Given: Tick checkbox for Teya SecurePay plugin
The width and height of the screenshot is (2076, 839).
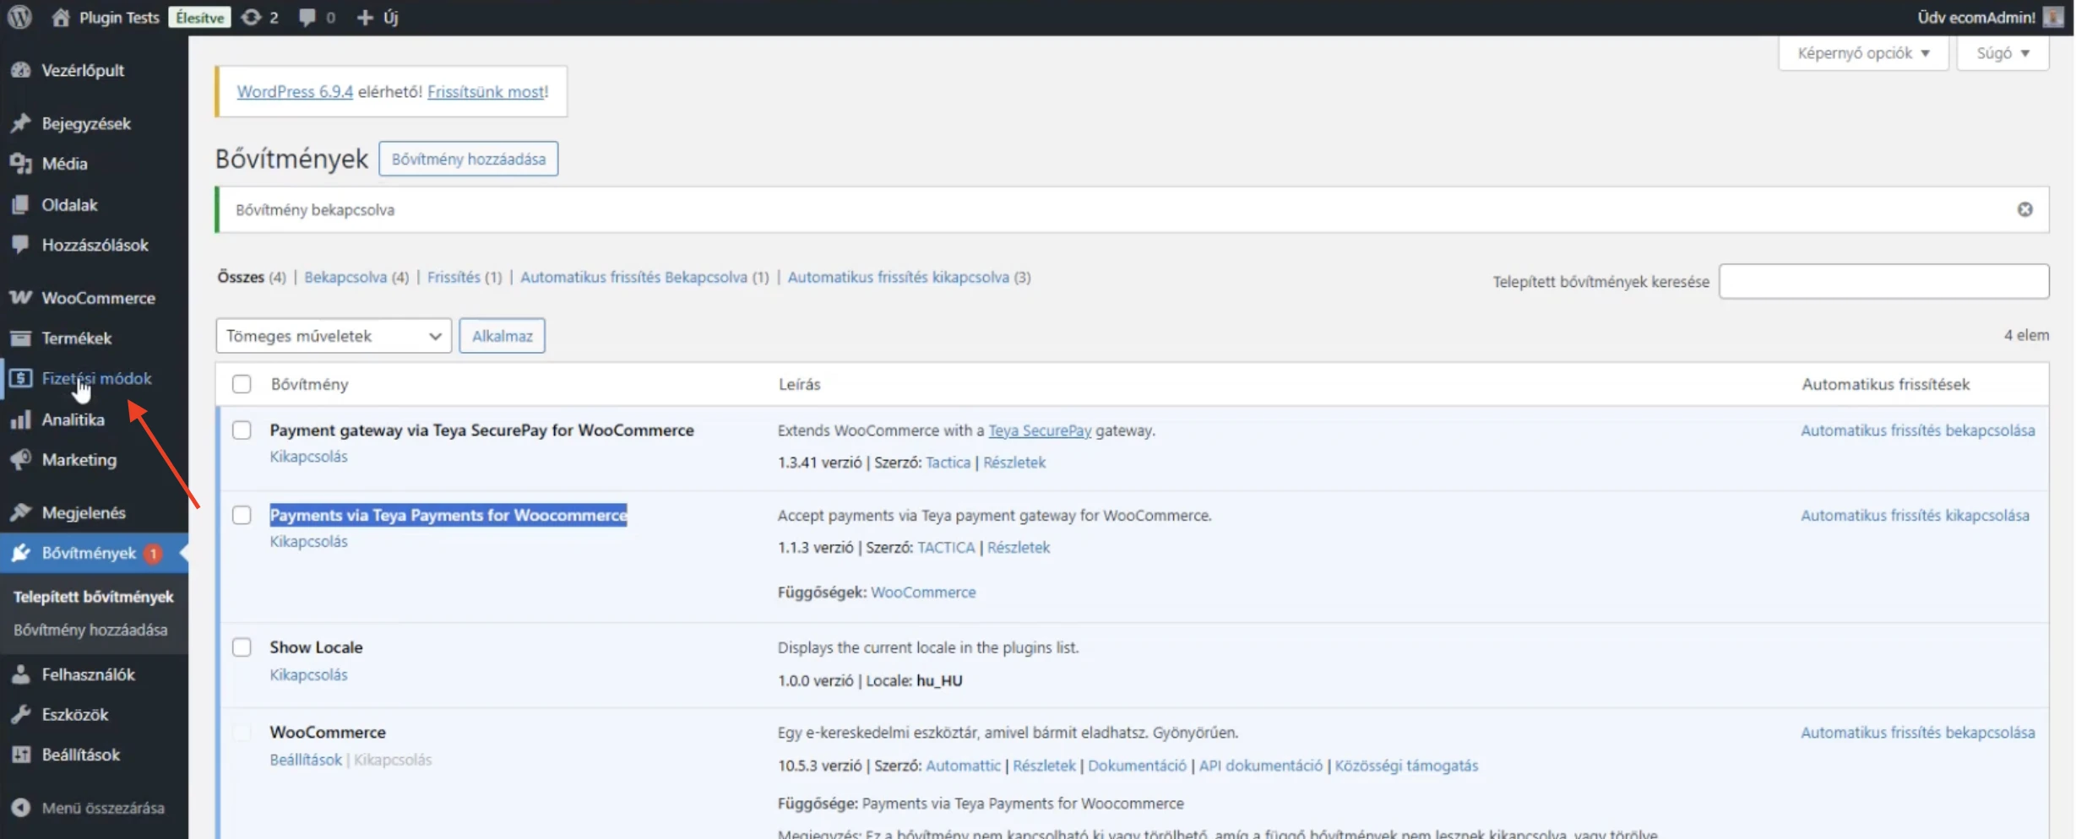Looking at the screenshot, I should [242, 430].
